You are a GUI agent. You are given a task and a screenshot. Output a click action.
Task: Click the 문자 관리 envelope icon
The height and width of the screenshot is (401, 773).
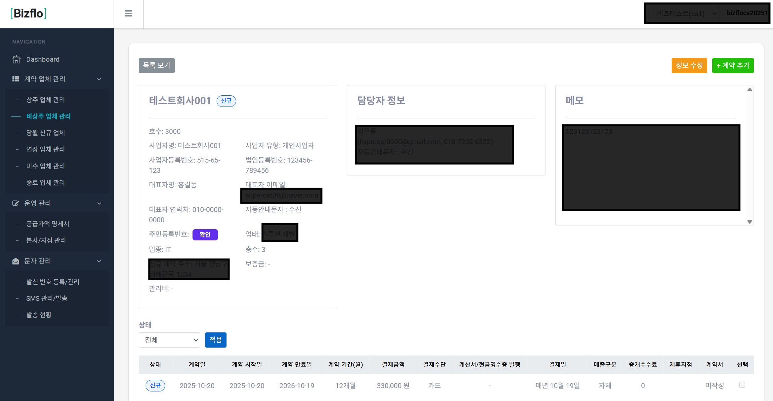tap(16, 261)
